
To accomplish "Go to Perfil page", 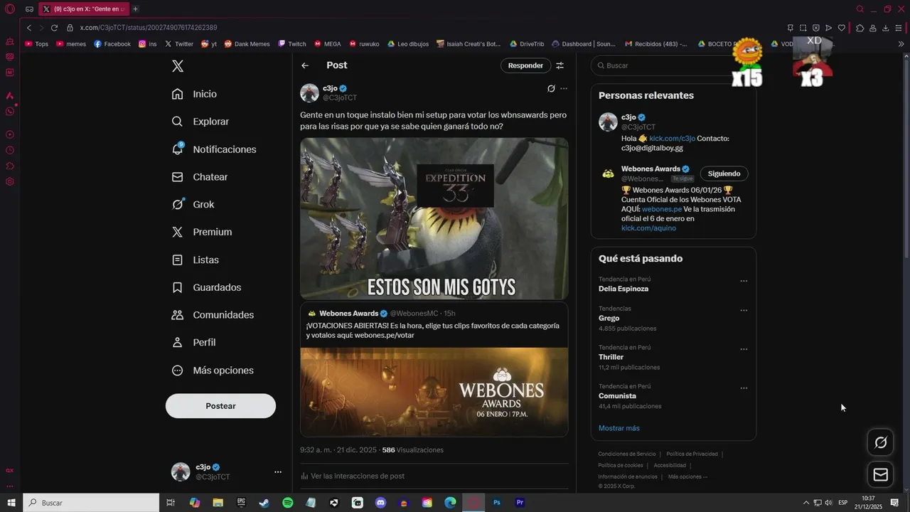I will point(193,343).
